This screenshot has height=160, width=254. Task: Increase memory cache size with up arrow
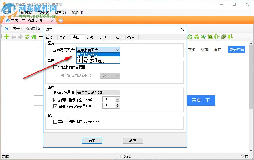click(117, 104)
